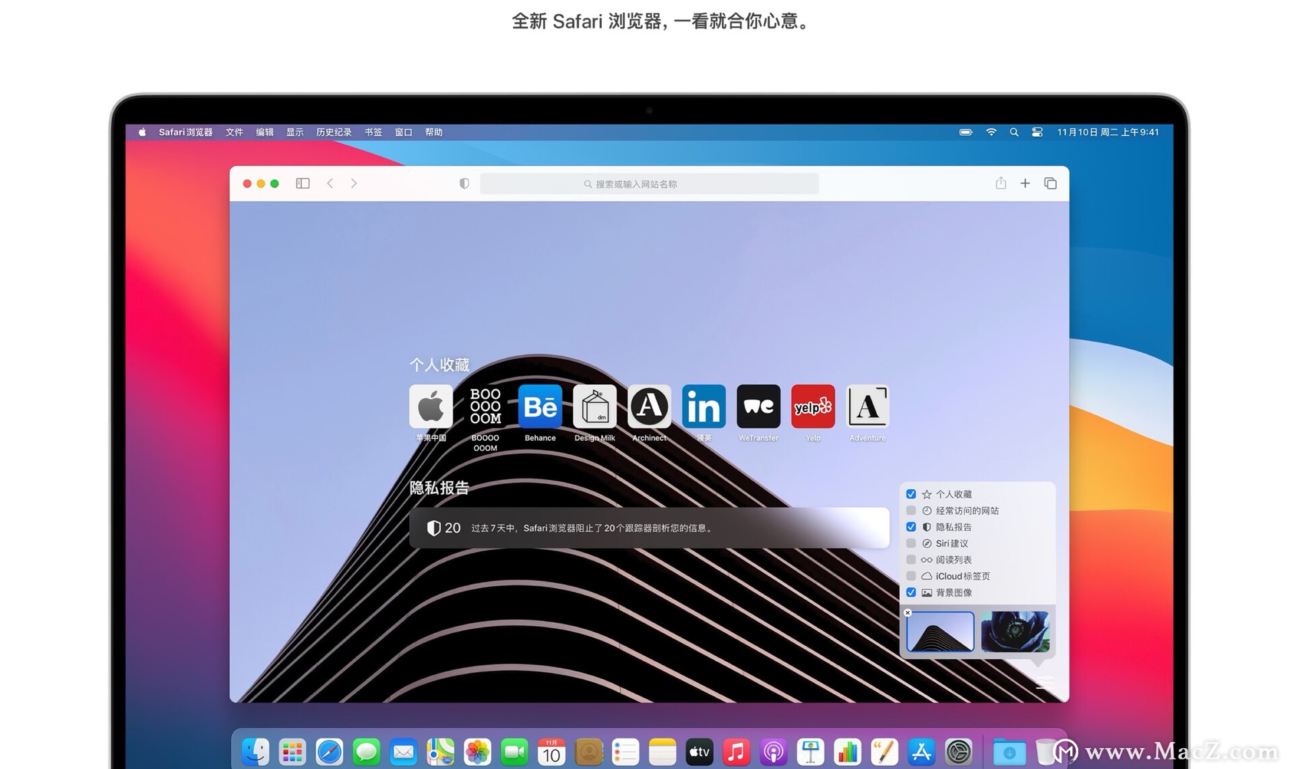Viewport: 1294px width, 769px height.
Task: Open the 历史记录 menu
Action: (334, 132)
